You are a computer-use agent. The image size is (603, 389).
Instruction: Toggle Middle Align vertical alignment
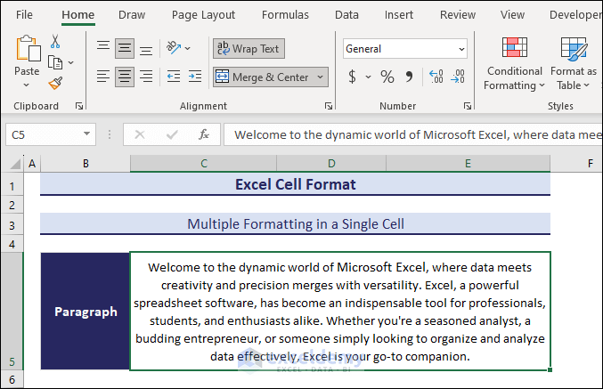click(125, 48)
